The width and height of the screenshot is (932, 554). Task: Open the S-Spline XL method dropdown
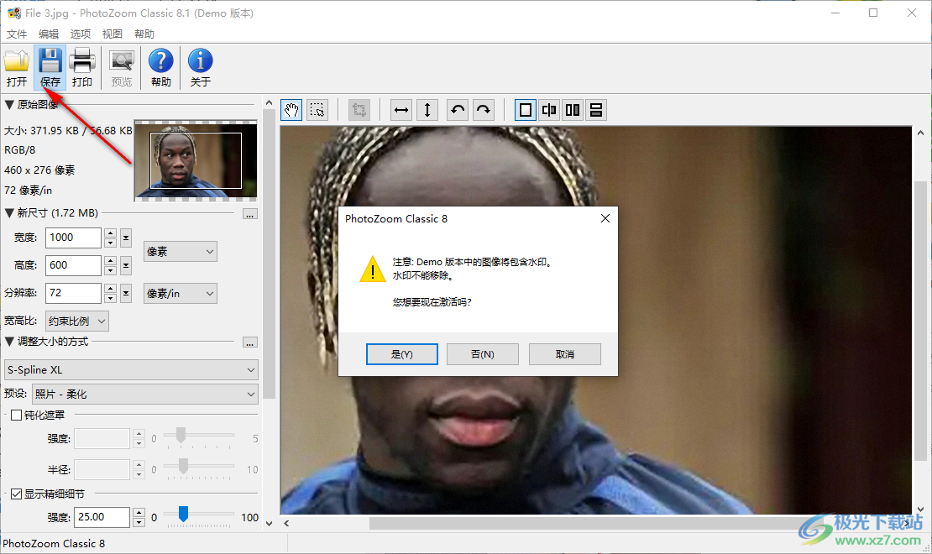coord(131,369)
